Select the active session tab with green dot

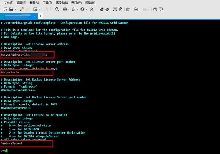[x=19, y=16]
